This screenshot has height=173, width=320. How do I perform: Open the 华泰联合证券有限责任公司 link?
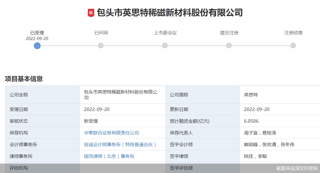[111, 133]
